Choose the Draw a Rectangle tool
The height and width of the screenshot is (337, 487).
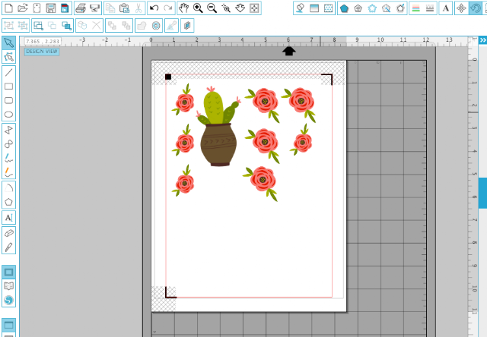(x=8, y=87)
